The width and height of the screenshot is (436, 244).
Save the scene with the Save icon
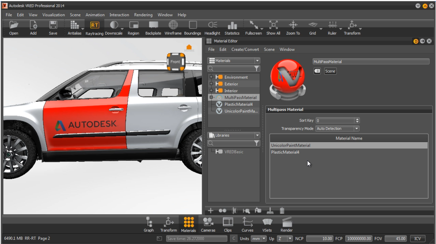[53, 25]
